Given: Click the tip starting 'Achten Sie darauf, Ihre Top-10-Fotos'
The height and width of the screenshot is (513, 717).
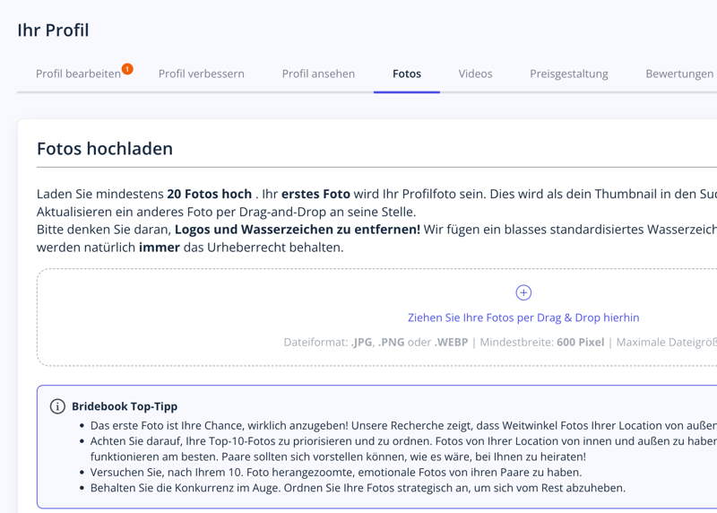Looking at the screenshot, I should coord(403,449).
